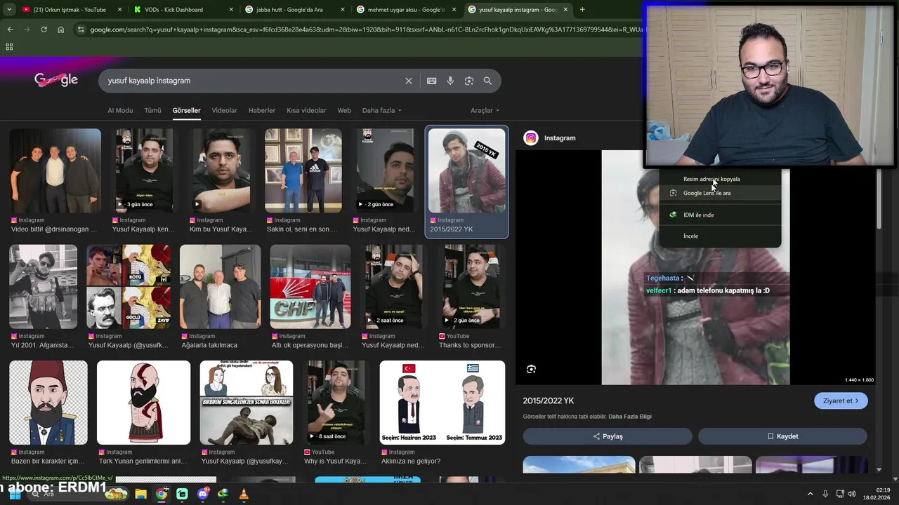This screenshot has width=899, height=505.
Task: Open the Video bitti thumbnail result
Action: coord(55,170)
